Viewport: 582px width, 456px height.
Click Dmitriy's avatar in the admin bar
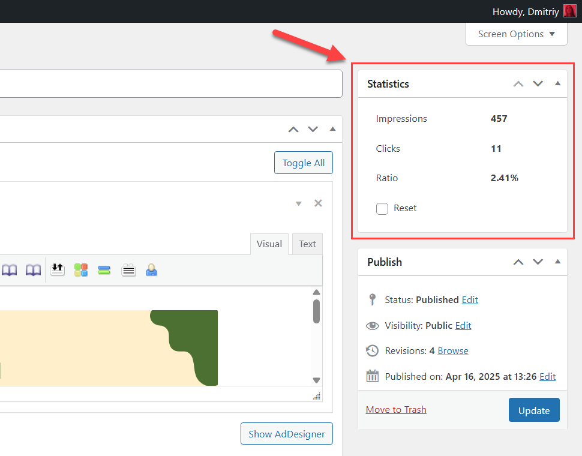[x=569, y=11]
